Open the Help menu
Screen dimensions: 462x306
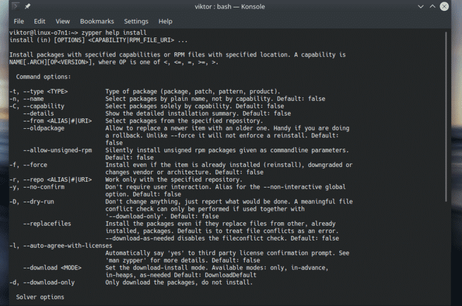click(x=165, y=21)
